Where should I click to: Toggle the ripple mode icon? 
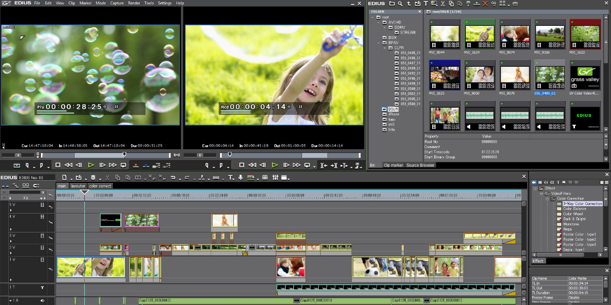click(15, 185)
